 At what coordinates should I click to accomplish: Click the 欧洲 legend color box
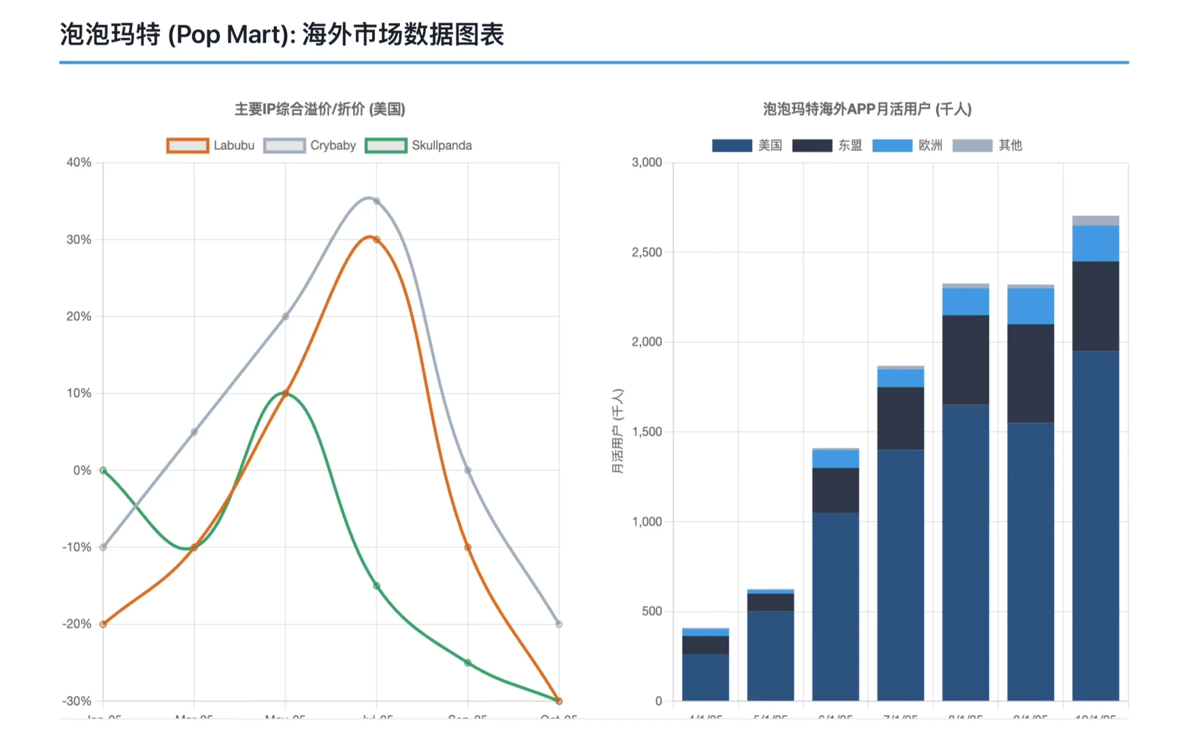(892, 145)
